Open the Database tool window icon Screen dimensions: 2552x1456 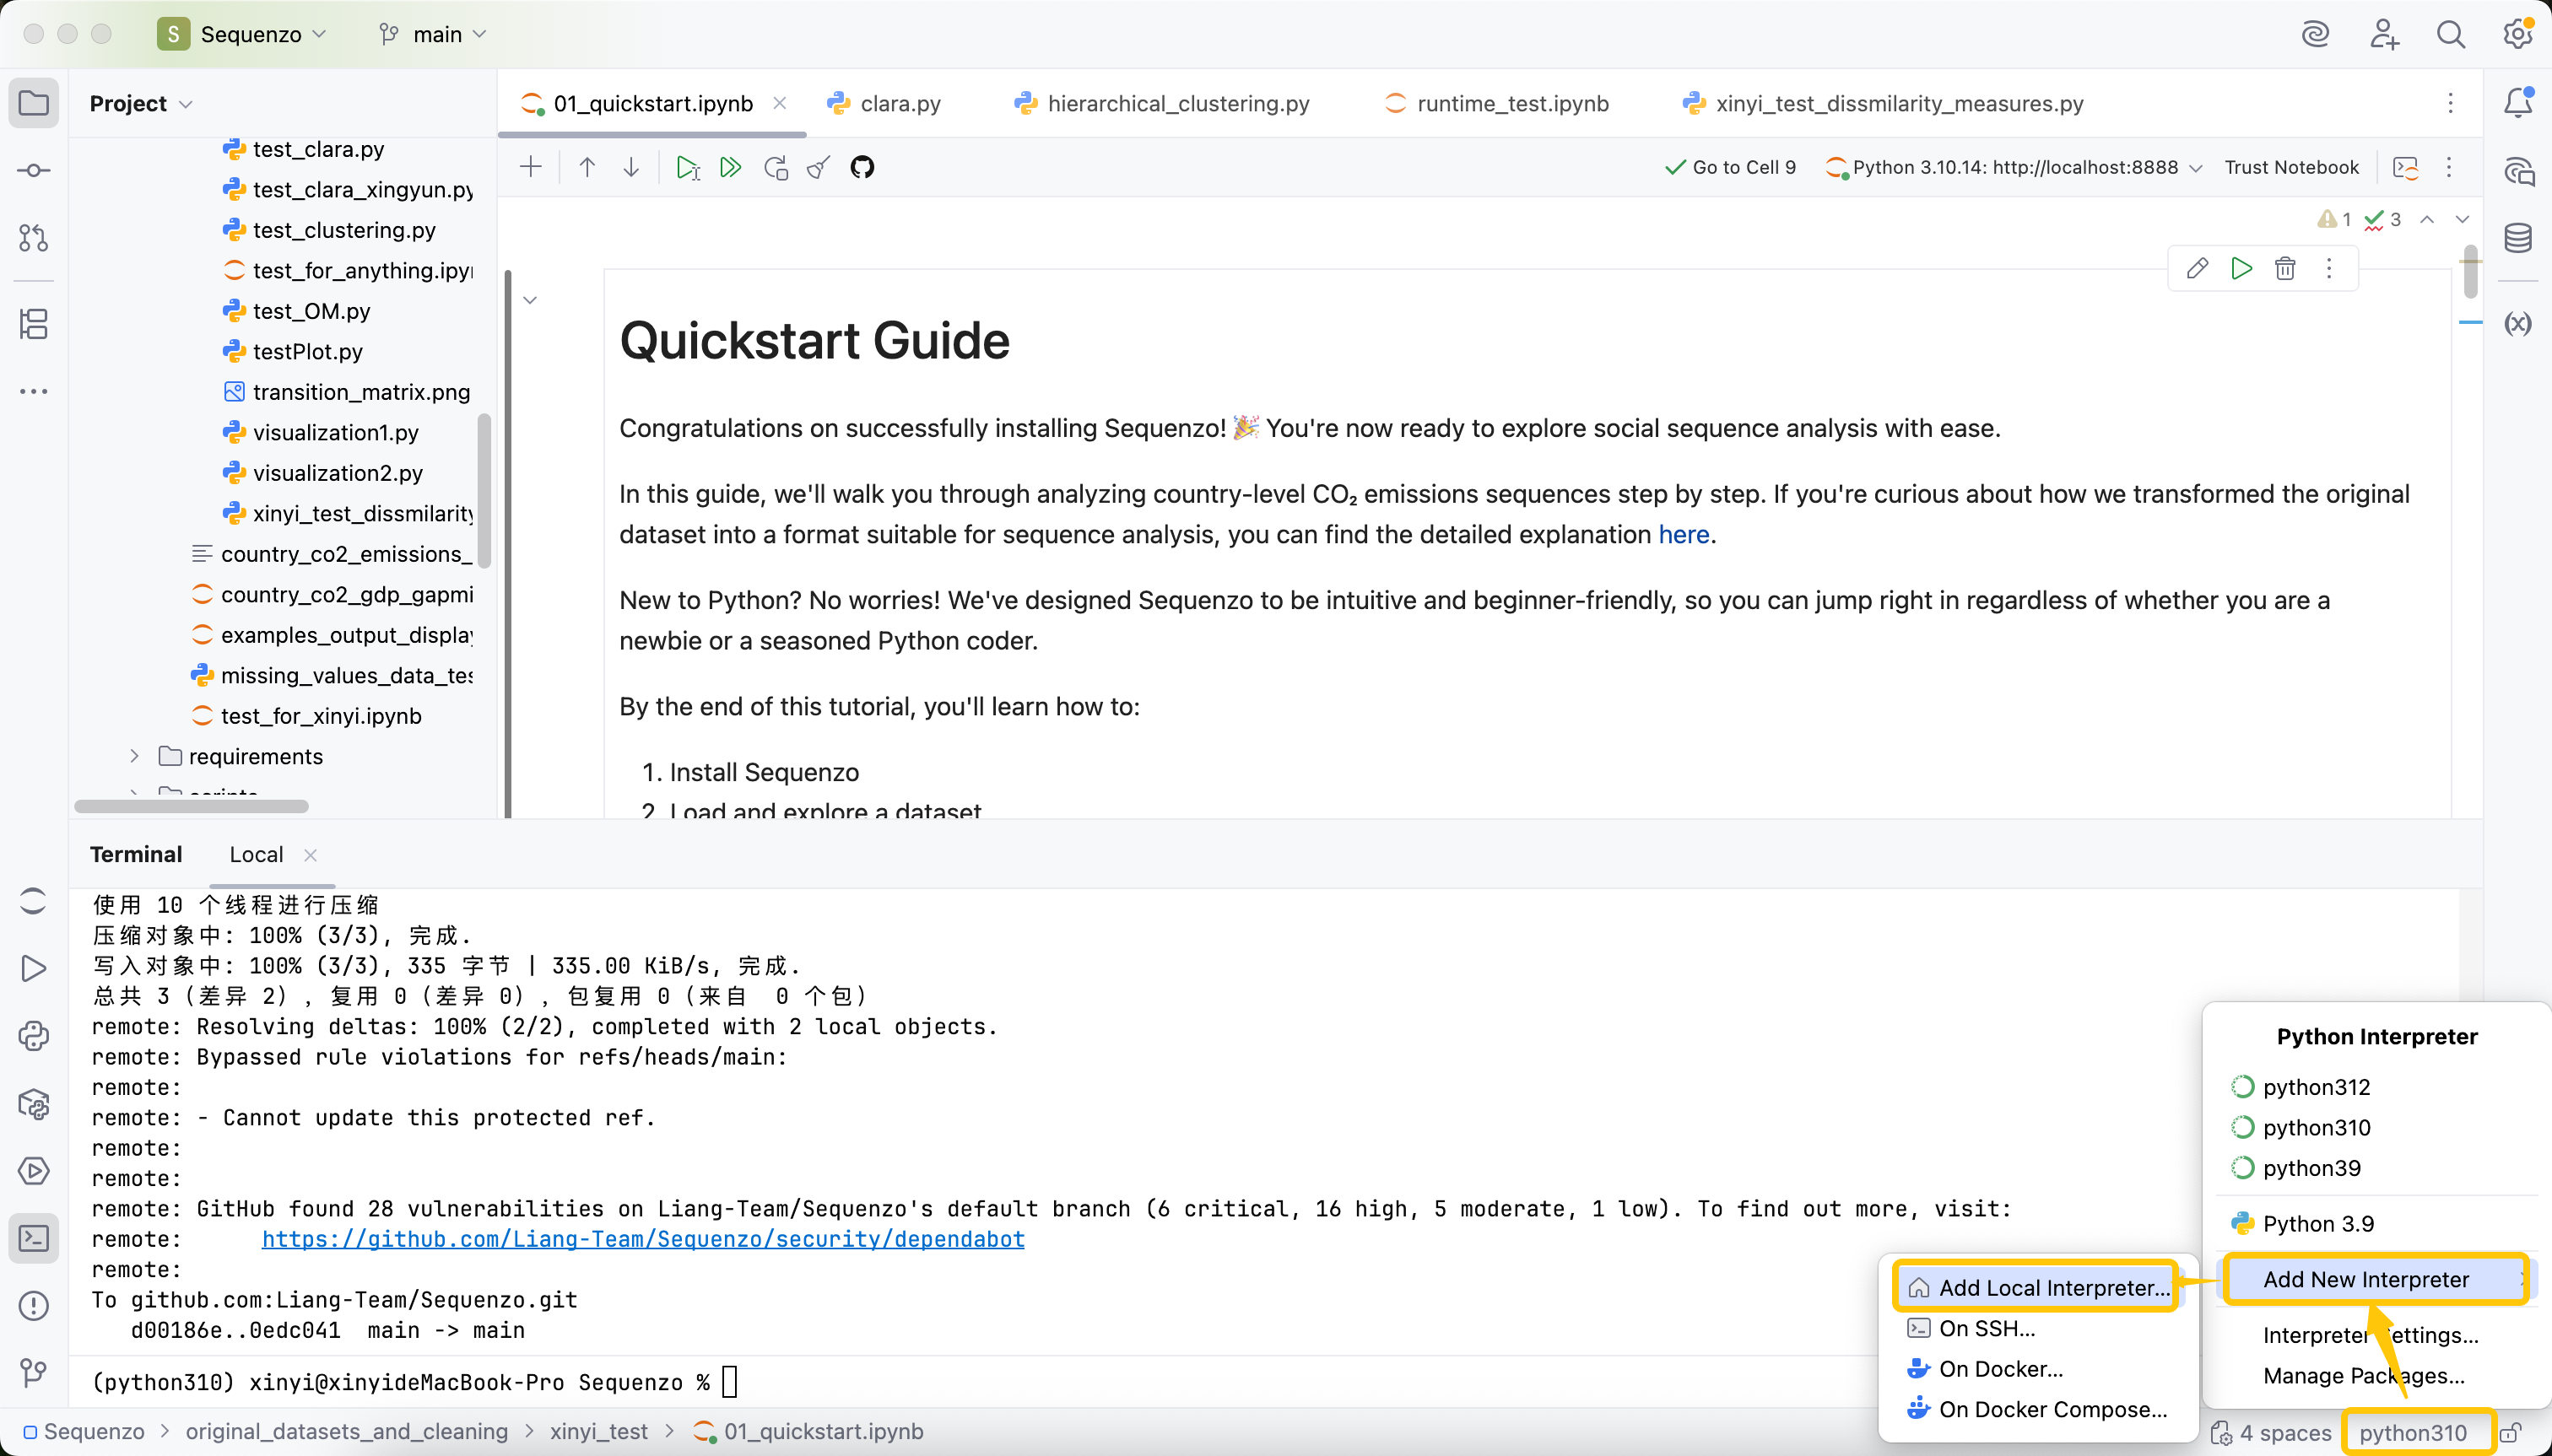pyautogui.click(x=2517, y=238)
